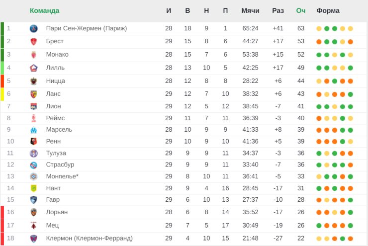Select the Lille team logo
The width and height of the screenshot is (368, 246).
33,68
